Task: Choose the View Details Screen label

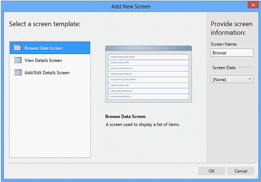Action: pyautogui.click(x=43, y=61)
